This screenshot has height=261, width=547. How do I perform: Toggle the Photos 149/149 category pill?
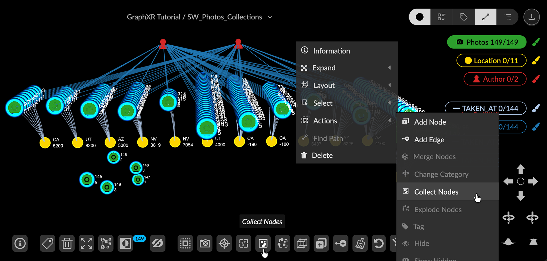tap(487, 42)
